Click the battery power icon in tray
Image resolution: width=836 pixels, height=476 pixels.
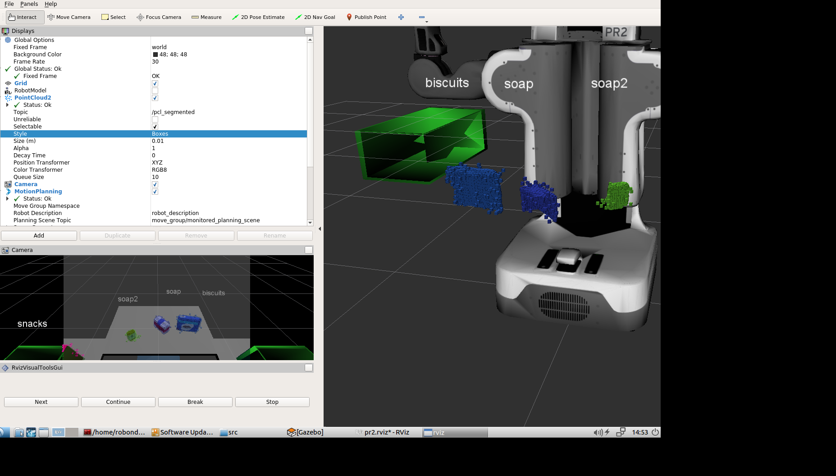coord(608,432)
